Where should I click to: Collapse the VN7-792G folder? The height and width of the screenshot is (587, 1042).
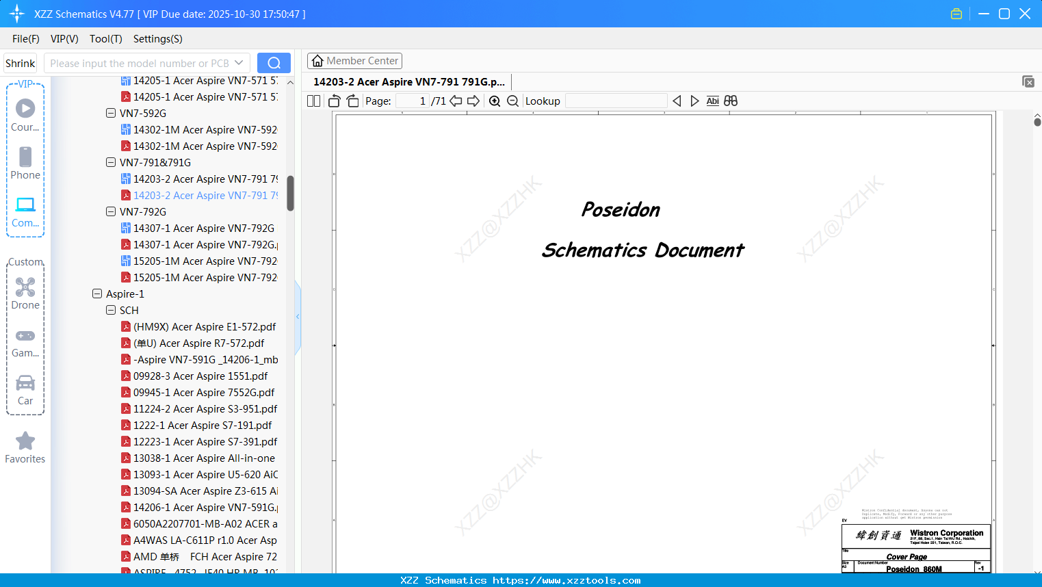111,211
